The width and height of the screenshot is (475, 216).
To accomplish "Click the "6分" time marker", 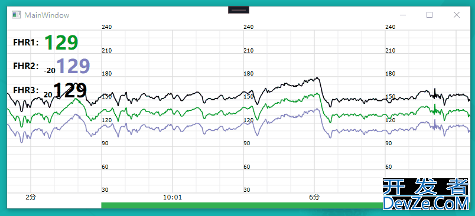I will click(x=314, y=198).
